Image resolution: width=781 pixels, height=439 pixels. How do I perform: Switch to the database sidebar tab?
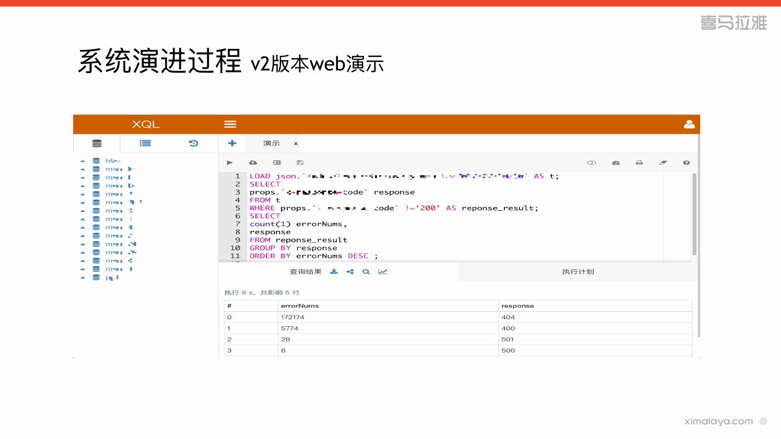97,144
